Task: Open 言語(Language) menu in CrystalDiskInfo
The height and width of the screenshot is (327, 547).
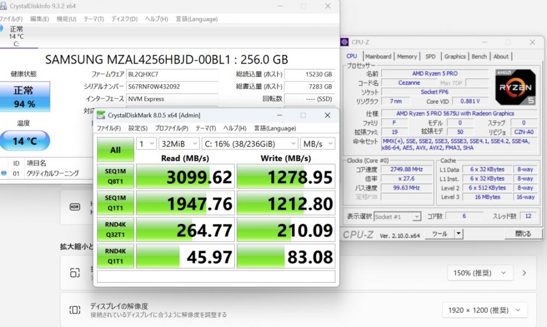Action: click(x=196, y=19)
